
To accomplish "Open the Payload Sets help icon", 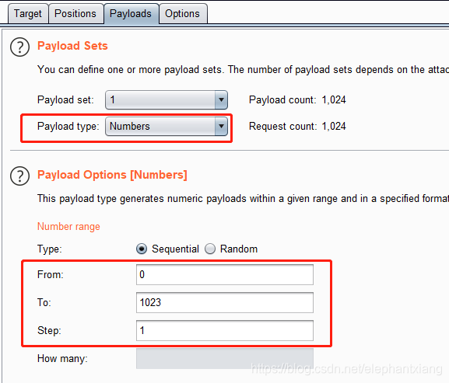I will pos(19,47).
